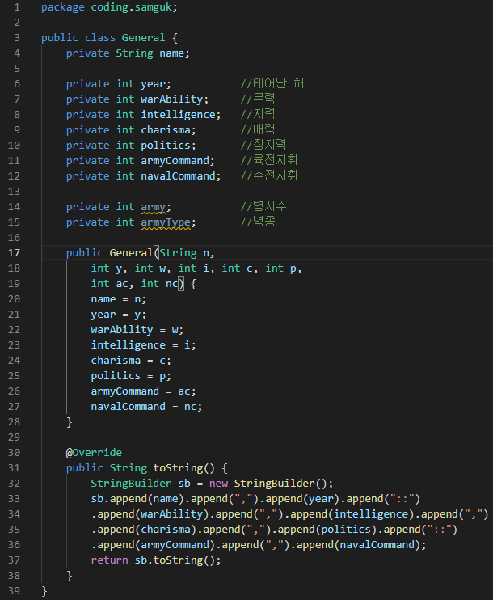
Task: Click the underlined 'army' variable on line 14
Action: coord(153,207)
